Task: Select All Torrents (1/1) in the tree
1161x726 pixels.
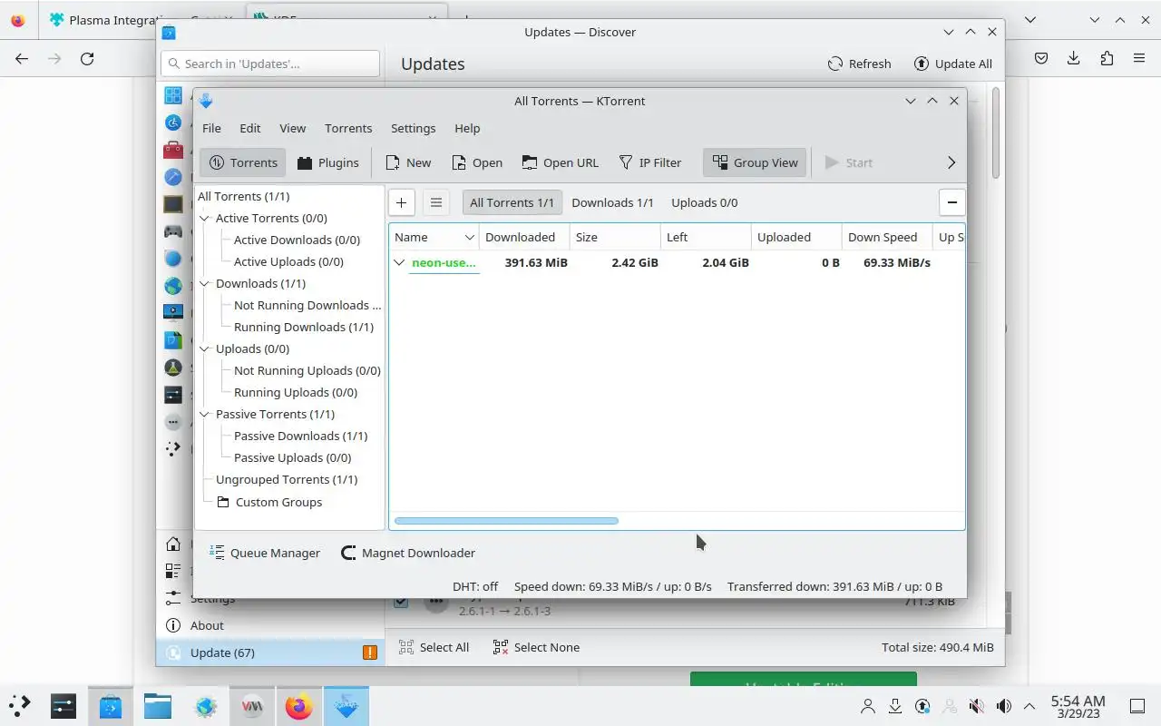Action: click(x=244, y=196)
